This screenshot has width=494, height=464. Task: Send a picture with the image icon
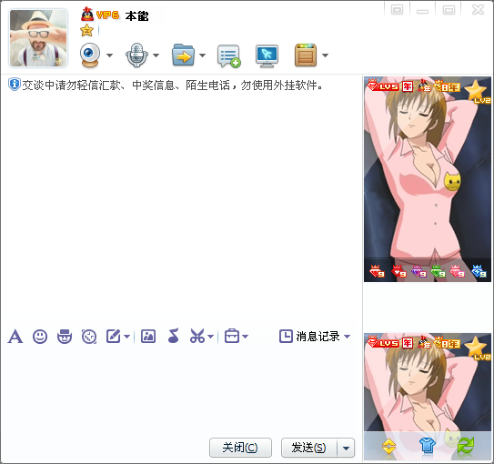pyautogui.click(x=148, y=336)
